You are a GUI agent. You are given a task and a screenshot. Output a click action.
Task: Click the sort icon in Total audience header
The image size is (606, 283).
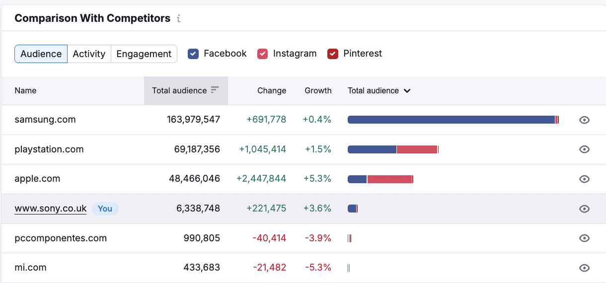coord(215,90)
